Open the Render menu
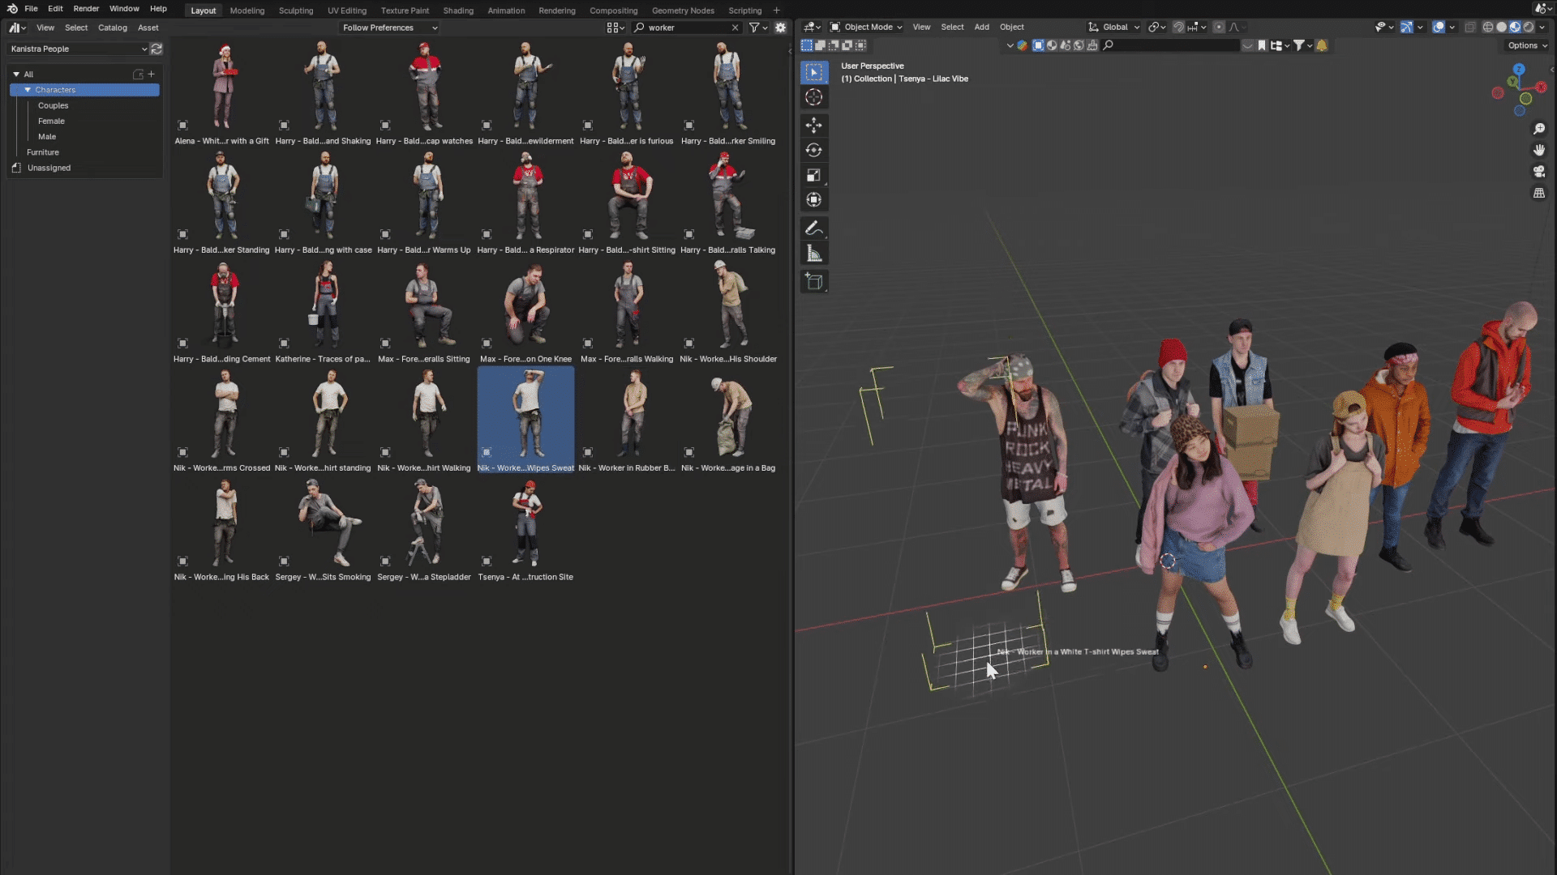 tap(86, 9)
